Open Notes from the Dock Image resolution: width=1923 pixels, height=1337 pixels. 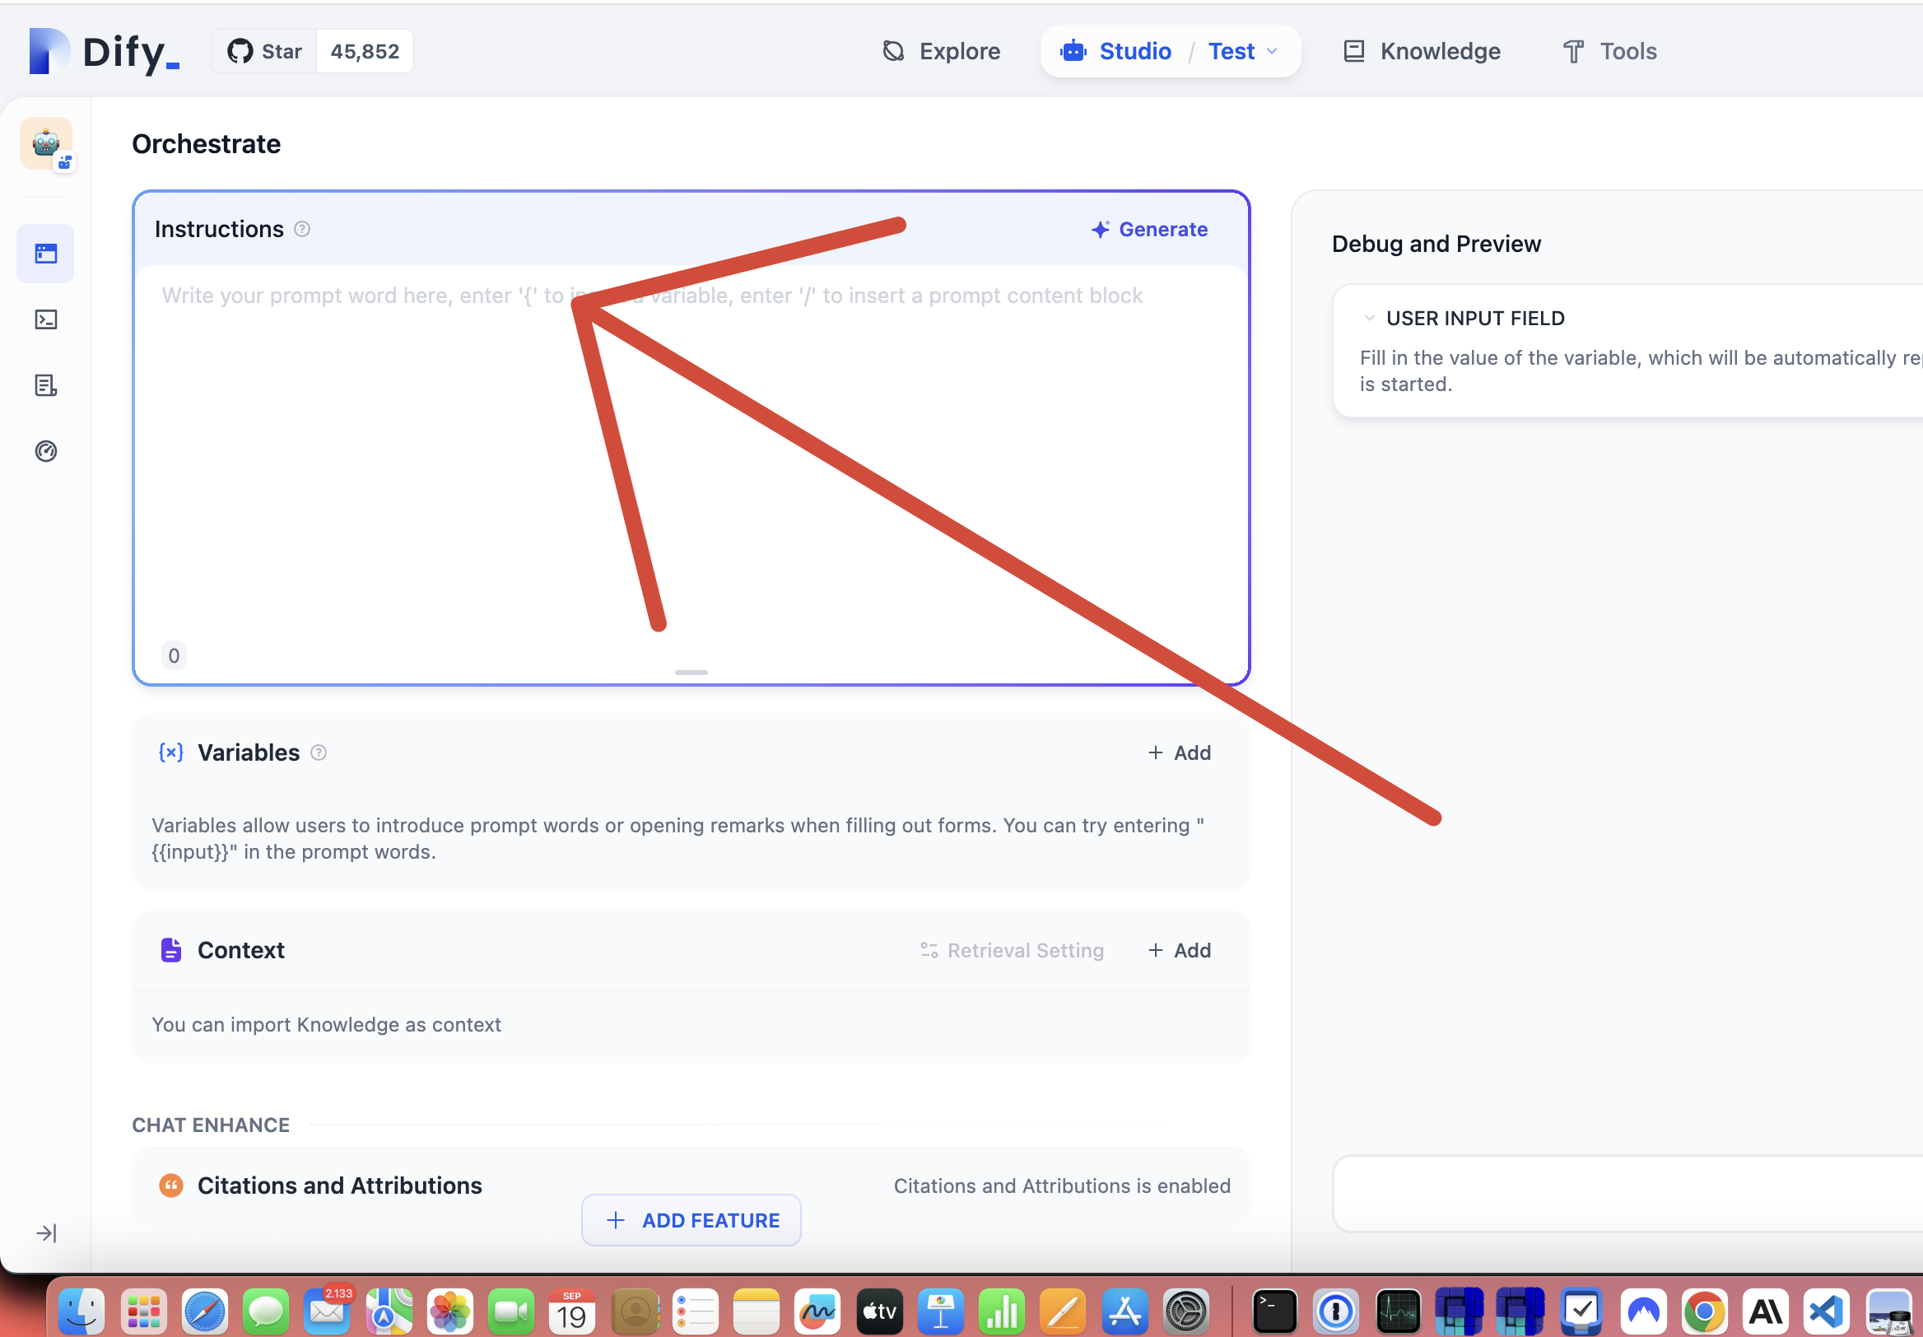point(757,1311)
